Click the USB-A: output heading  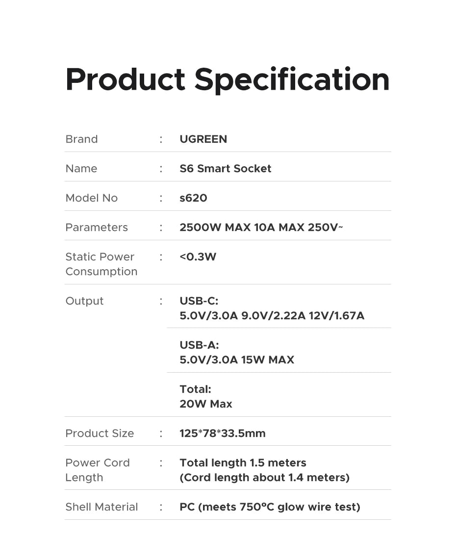tap(199, 345)
